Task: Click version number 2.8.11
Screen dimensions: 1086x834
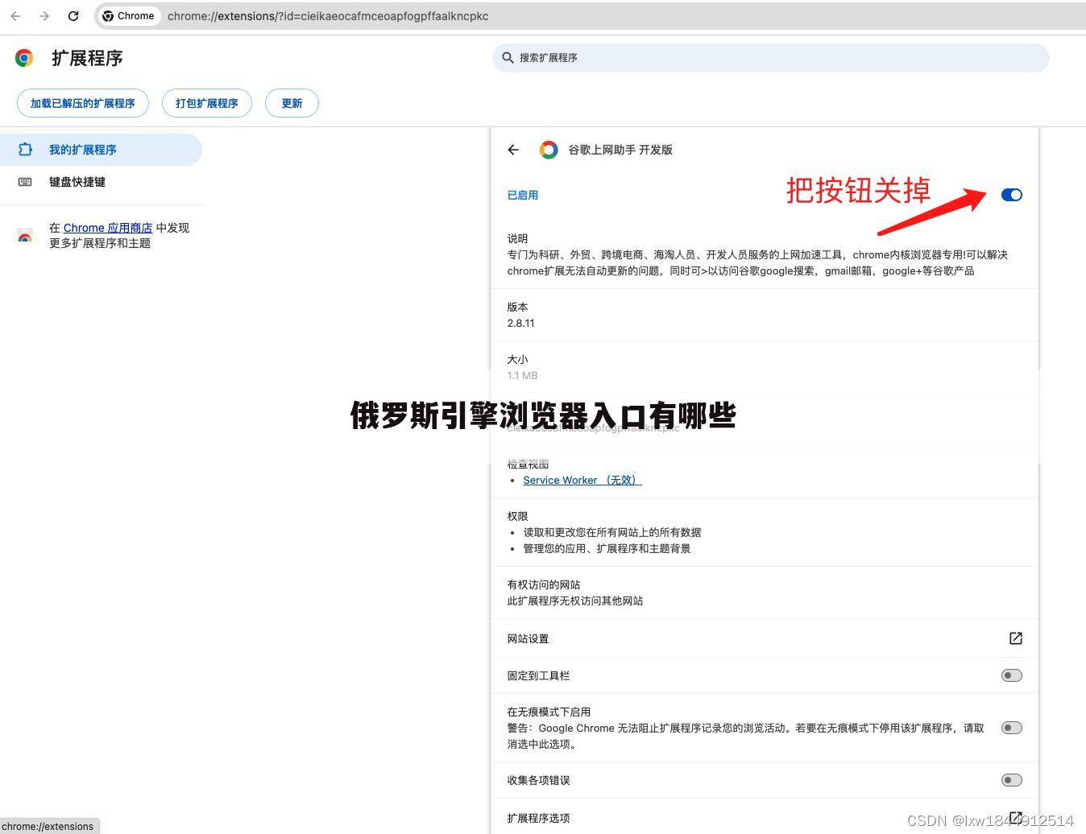Action: pyautogui.click(x=520, y=323)
